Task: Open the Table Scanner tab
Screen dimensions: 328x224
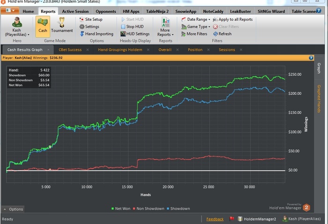Action: click(303, 12)
